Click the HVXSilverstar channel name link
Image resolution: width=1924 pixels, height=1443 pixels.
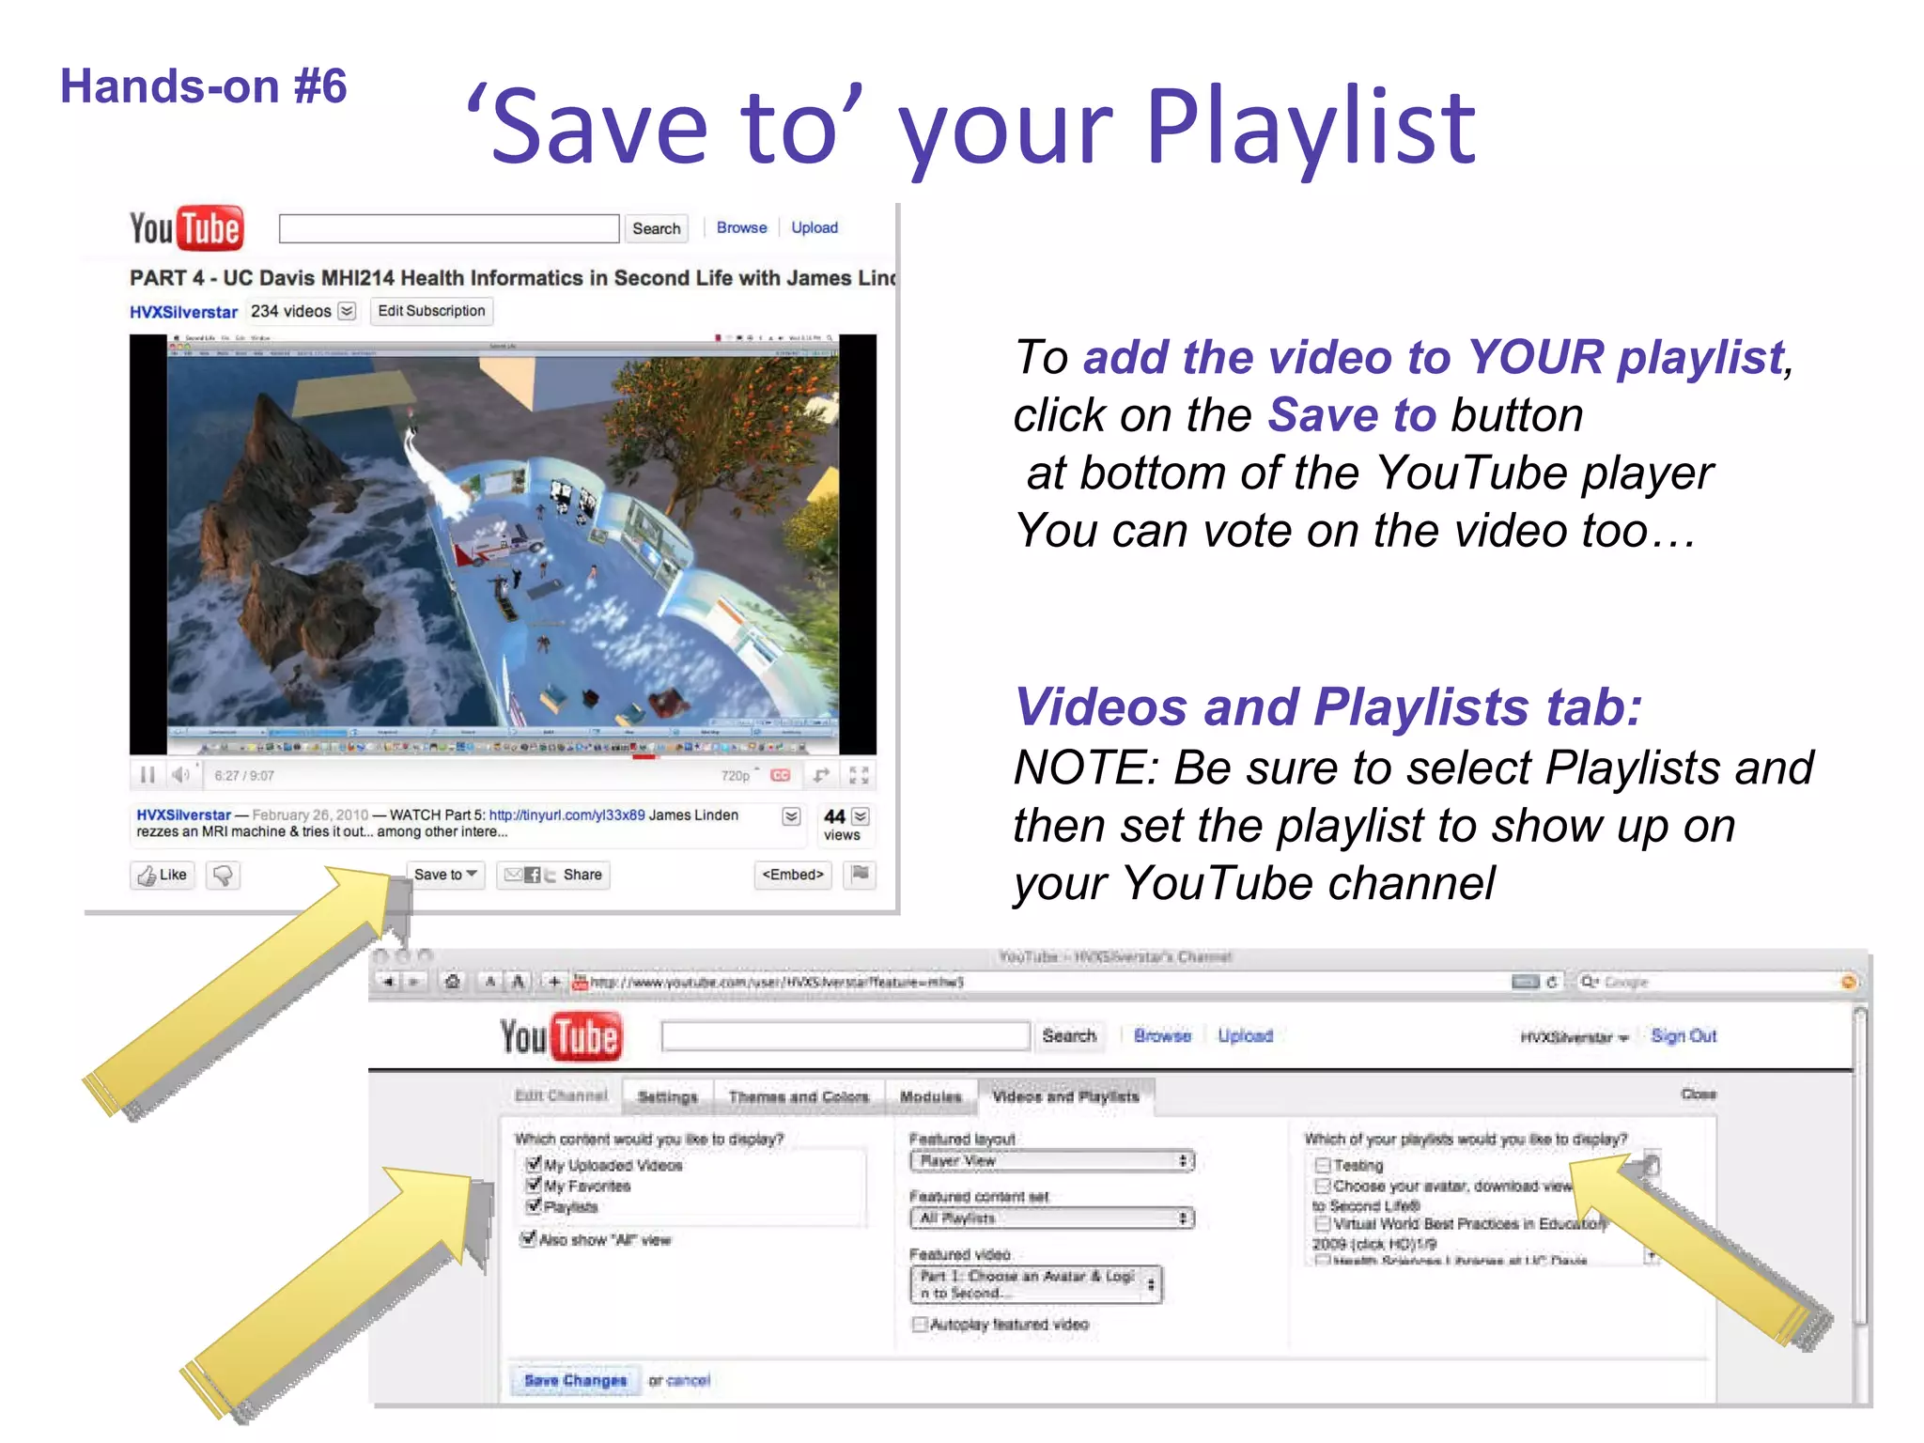tap(183, 312)
